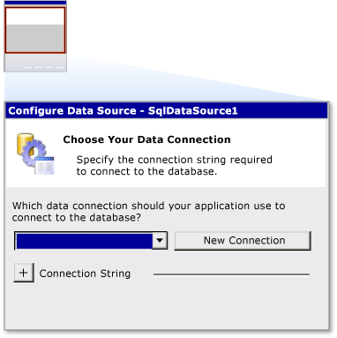Click the second footer button in the thumbnail
The image size is (337, 338).
click(38, 67)
